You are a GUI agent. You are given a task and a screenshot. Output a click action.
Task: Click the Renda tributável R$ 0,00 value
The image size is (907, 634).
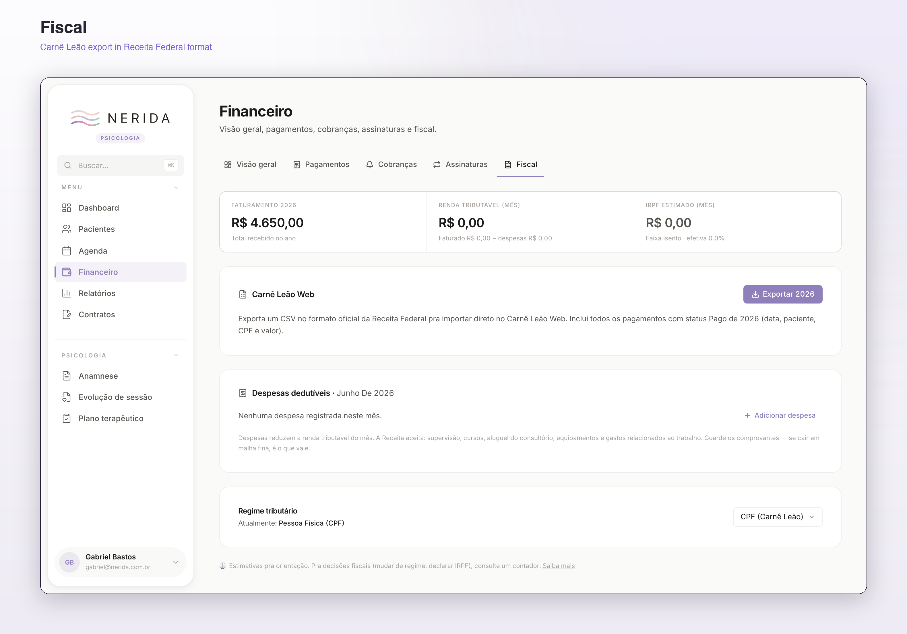(x=461, y=223)
